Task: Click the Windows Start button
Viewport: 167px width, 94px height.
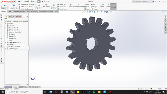Action: [3, 92]
